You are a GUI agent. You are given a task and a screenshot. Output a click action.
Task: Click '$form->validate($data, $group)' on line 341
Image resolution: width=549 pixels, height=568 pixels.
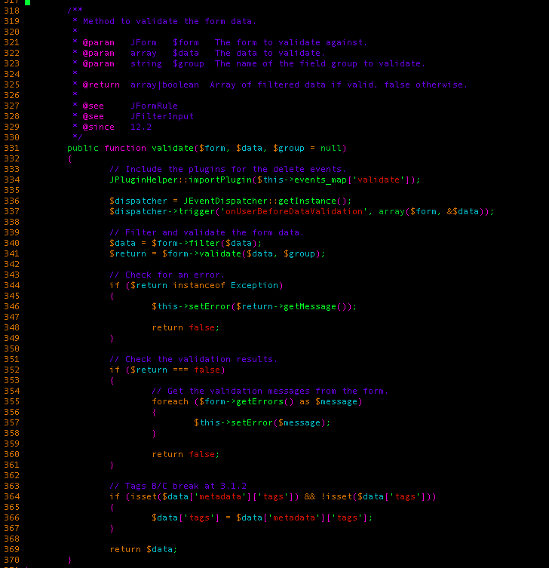click(241, 253)
